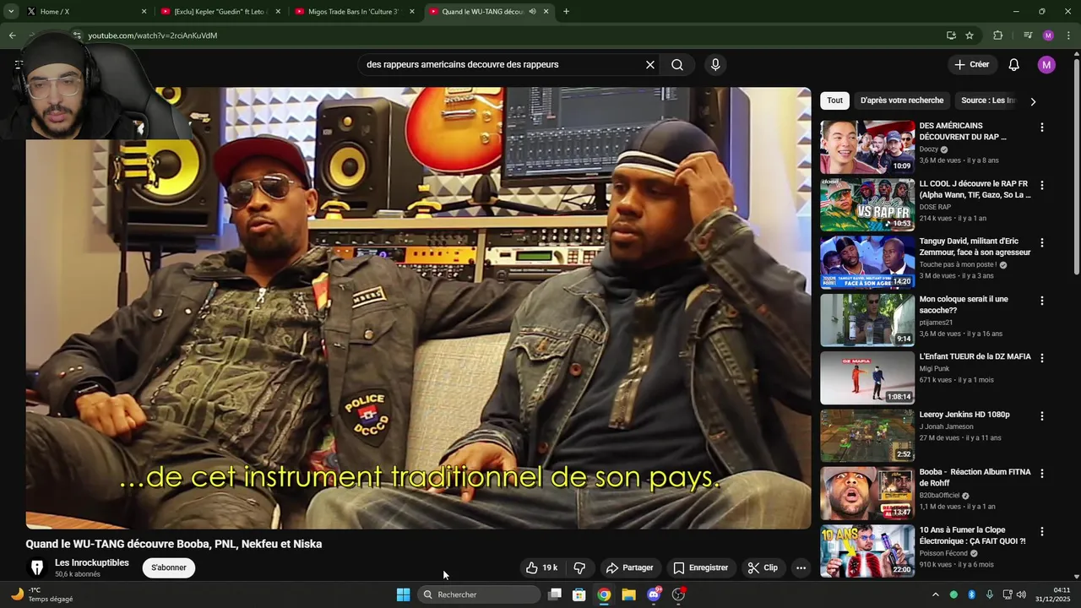This screenshot has width=1081, height=608.
Task: Play LL COOL J découvre le RAP thumbnail
Action: point(867,204)
